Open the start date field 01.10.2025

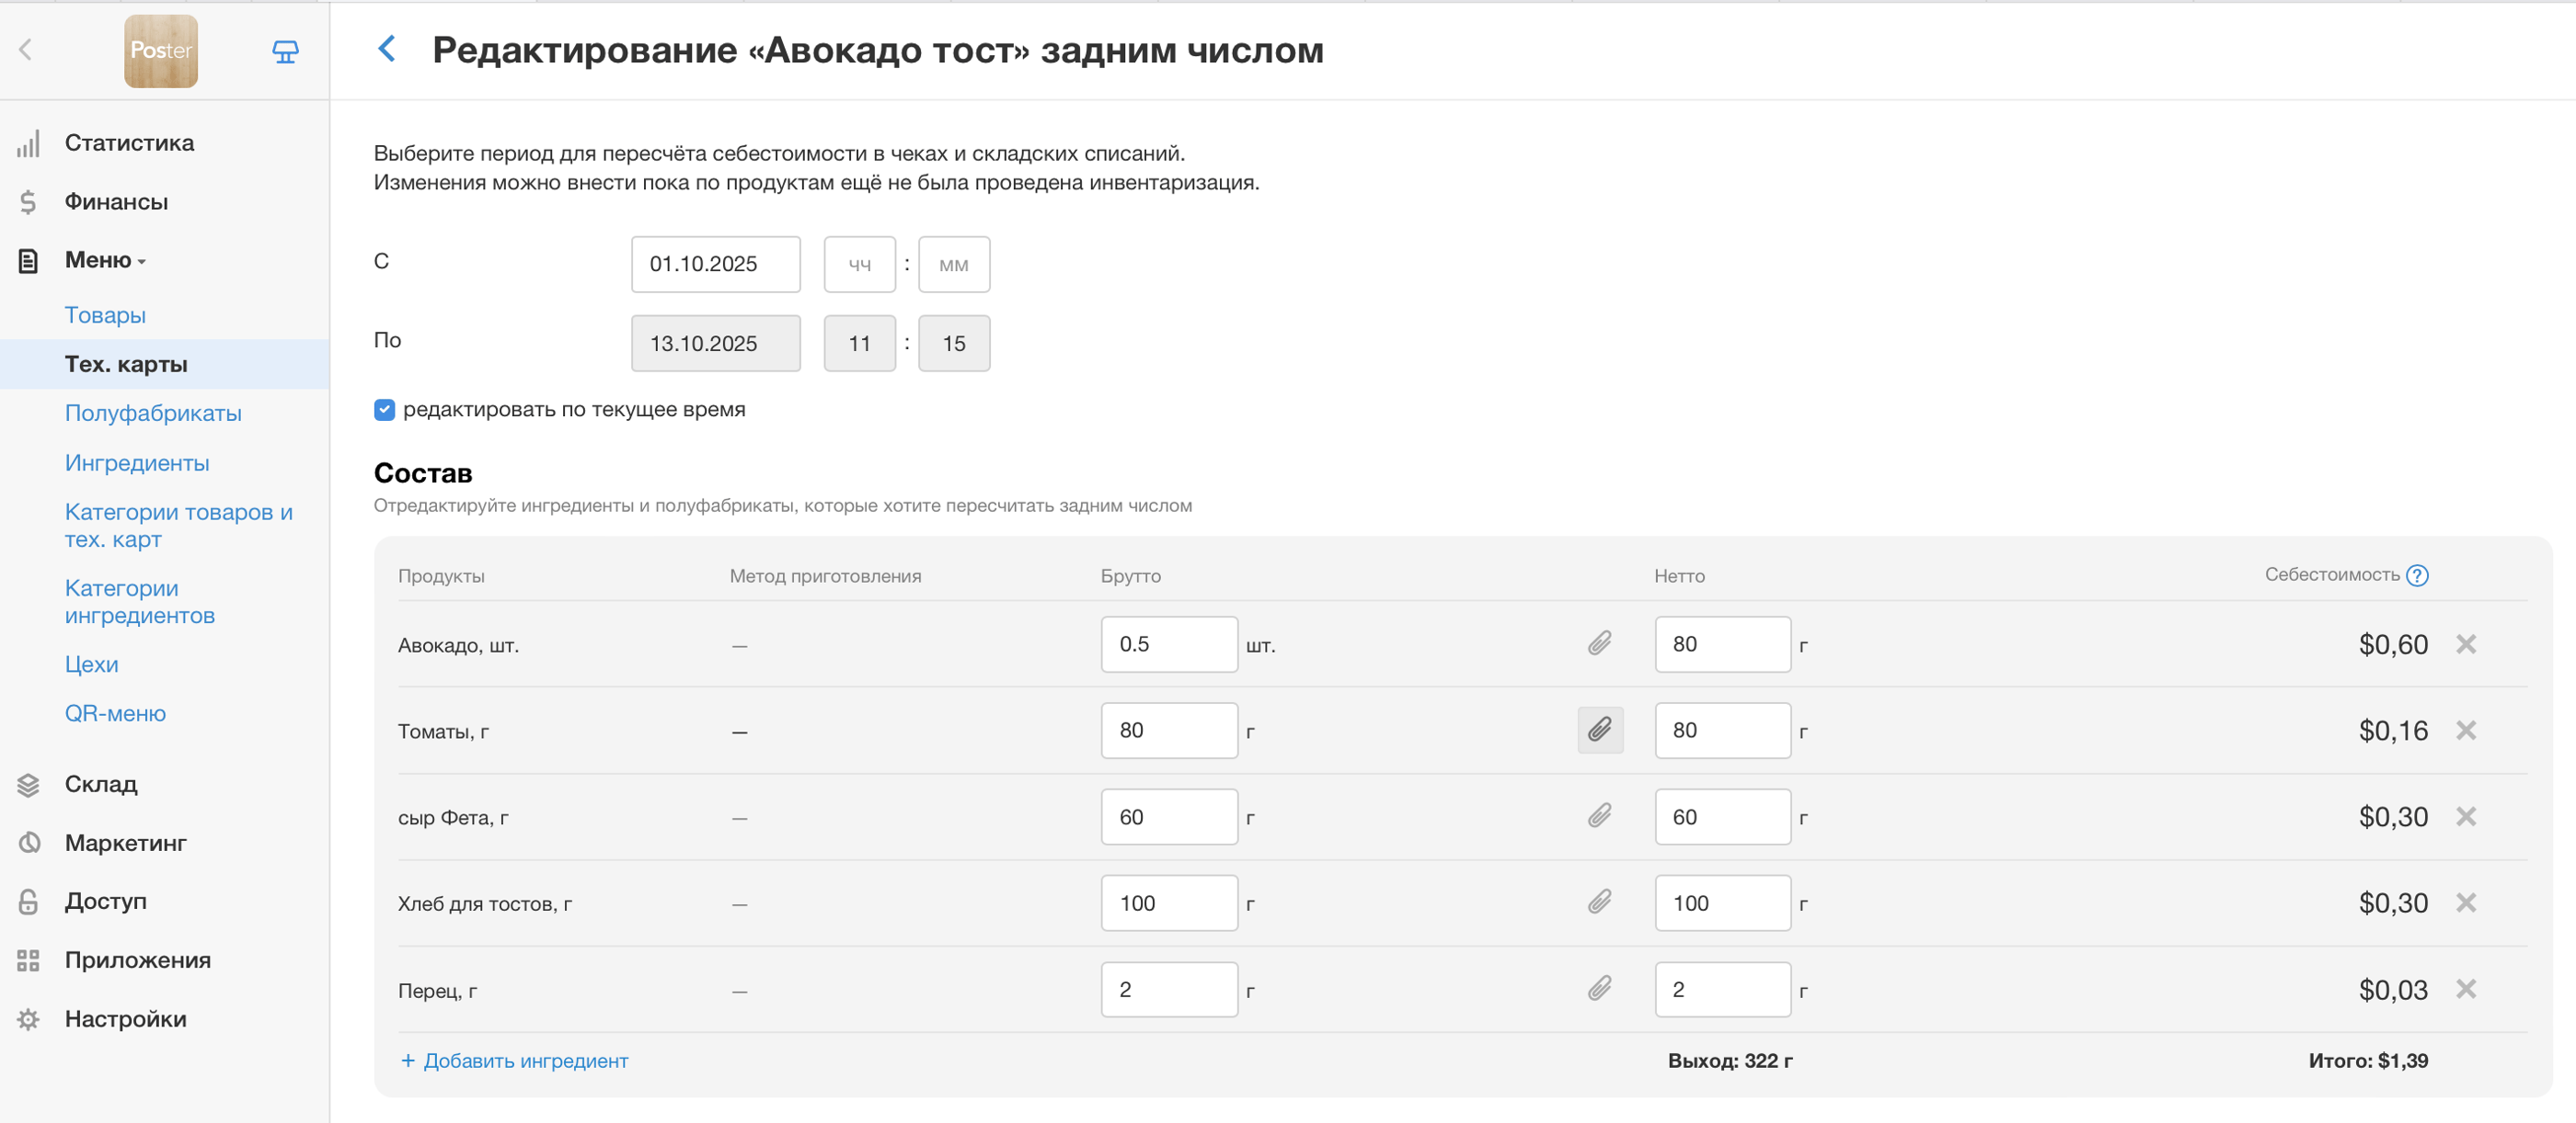click(x=715, y=265)
